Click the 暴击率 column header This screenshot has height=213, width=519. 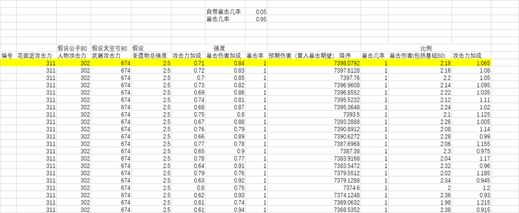(256, 56)
